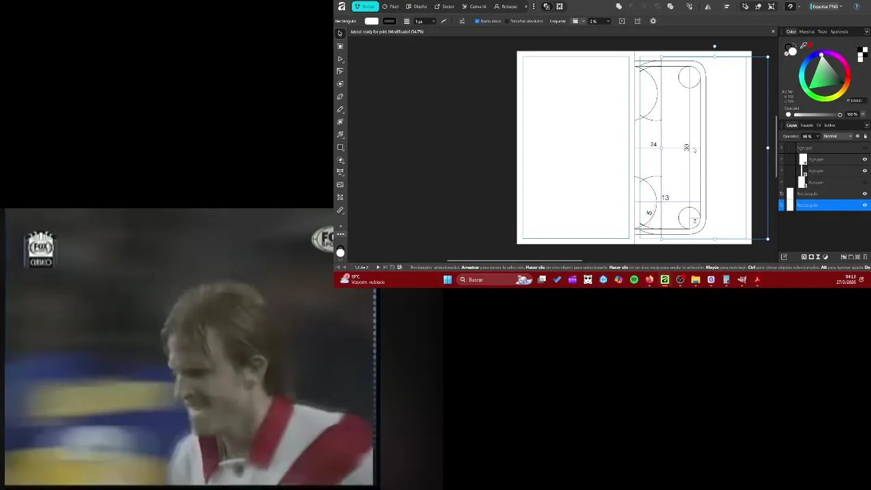Click the Affinity logo home icon
This screenshot has height=490, width=871.
click(x=342, y=6)
